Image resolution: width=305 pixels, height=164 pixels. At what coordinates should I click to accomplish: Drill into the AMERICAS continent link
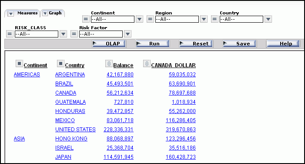pyautogui.click(x=27, y=75)
